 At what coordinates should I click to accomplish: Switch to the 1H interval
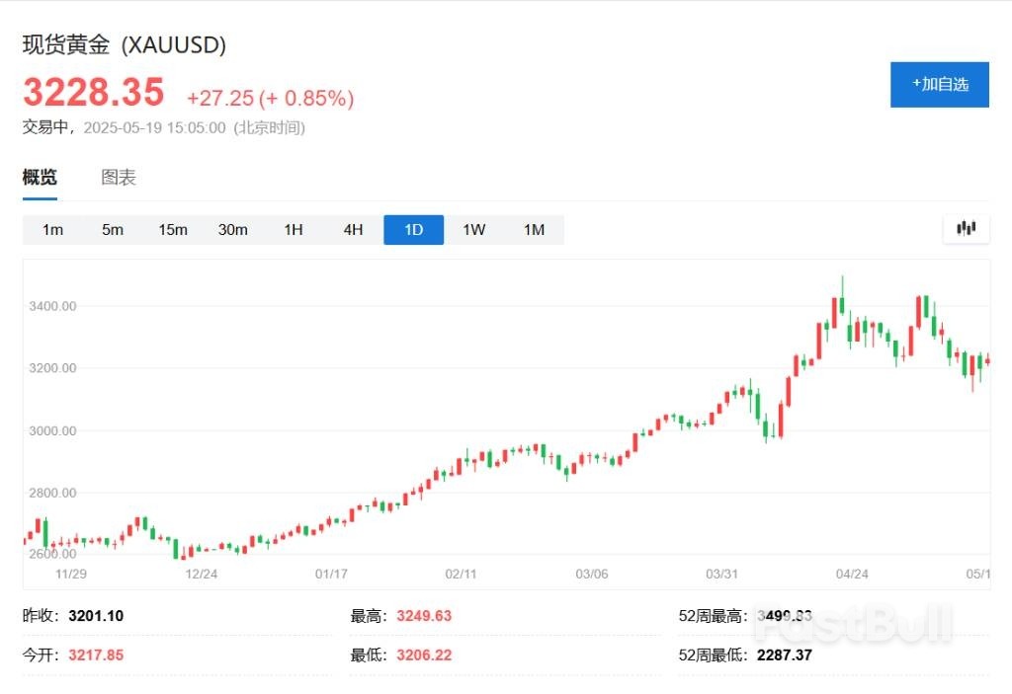pos(293,229)
